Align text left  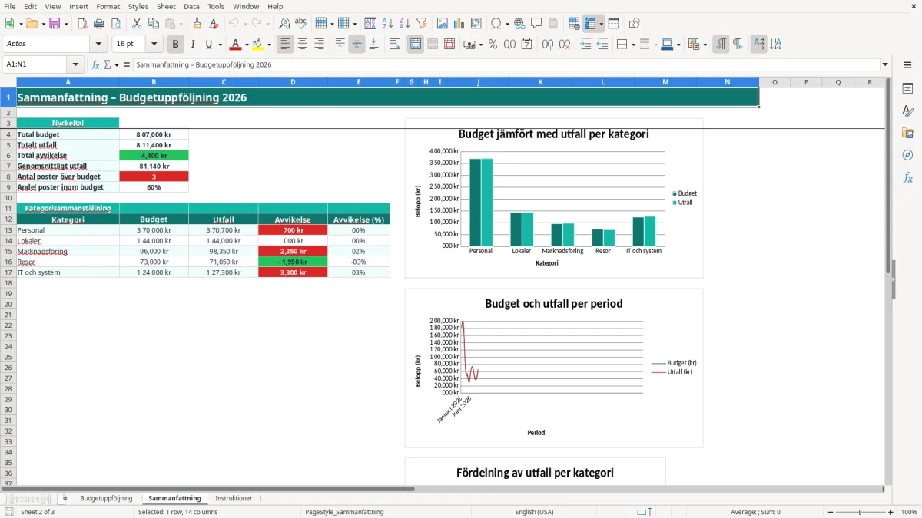tap(286, 45)
